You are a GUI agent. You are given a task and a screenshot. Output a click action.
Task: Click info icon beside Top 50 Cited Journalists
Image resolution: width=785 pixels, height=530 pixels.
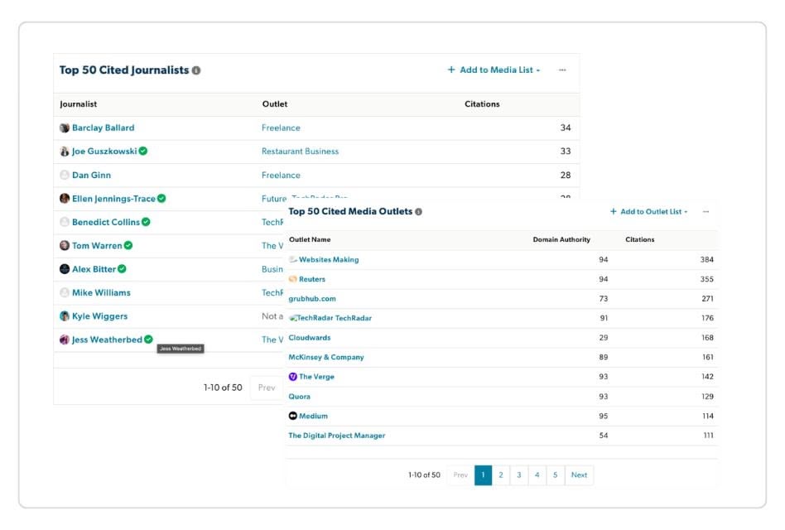tap(196, 70)
